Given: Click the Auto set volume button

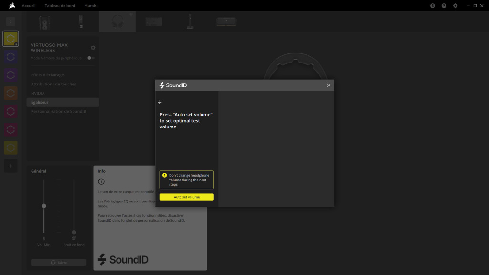Looking at the screenshot, I should [x=187, y=197].
